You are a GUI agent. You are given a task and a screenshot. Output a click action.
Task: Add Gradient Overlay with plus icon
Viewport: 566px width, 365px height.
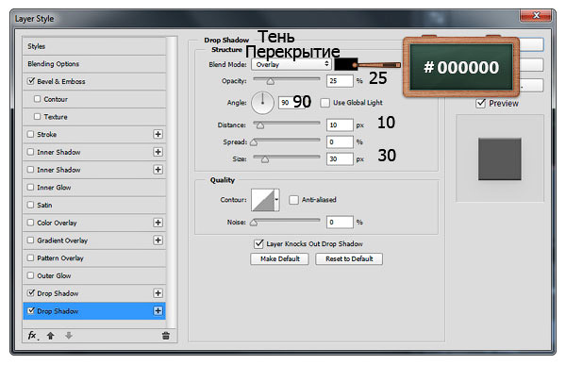pos(158,241)
